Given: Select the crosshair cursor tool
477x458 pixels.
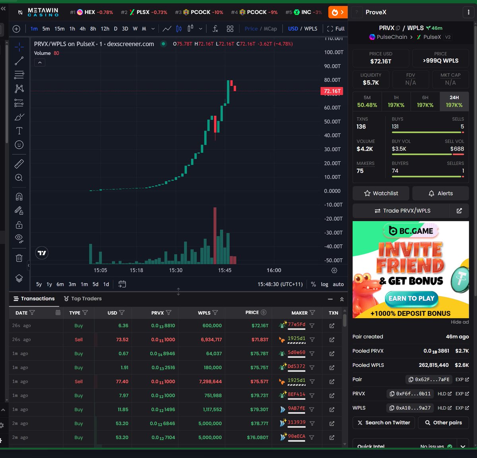Looking at the screenshot, I should (x=19, y=47).
